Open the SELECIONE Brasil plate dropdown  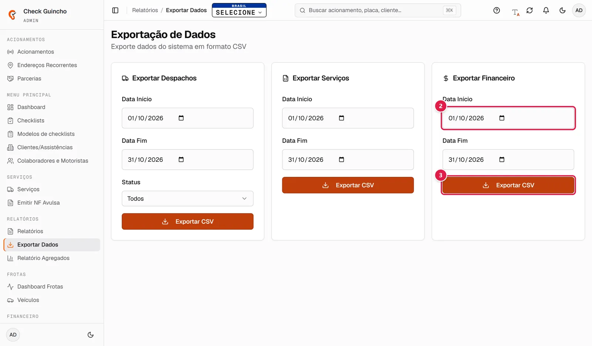click(x=239, y=10)
